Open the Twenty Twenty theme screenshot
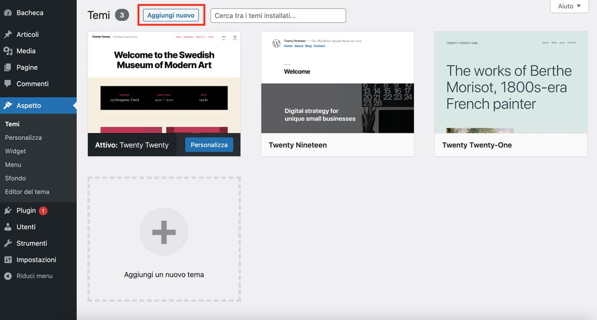The height and width of the screenshot is (320, 597). point(164,82)
